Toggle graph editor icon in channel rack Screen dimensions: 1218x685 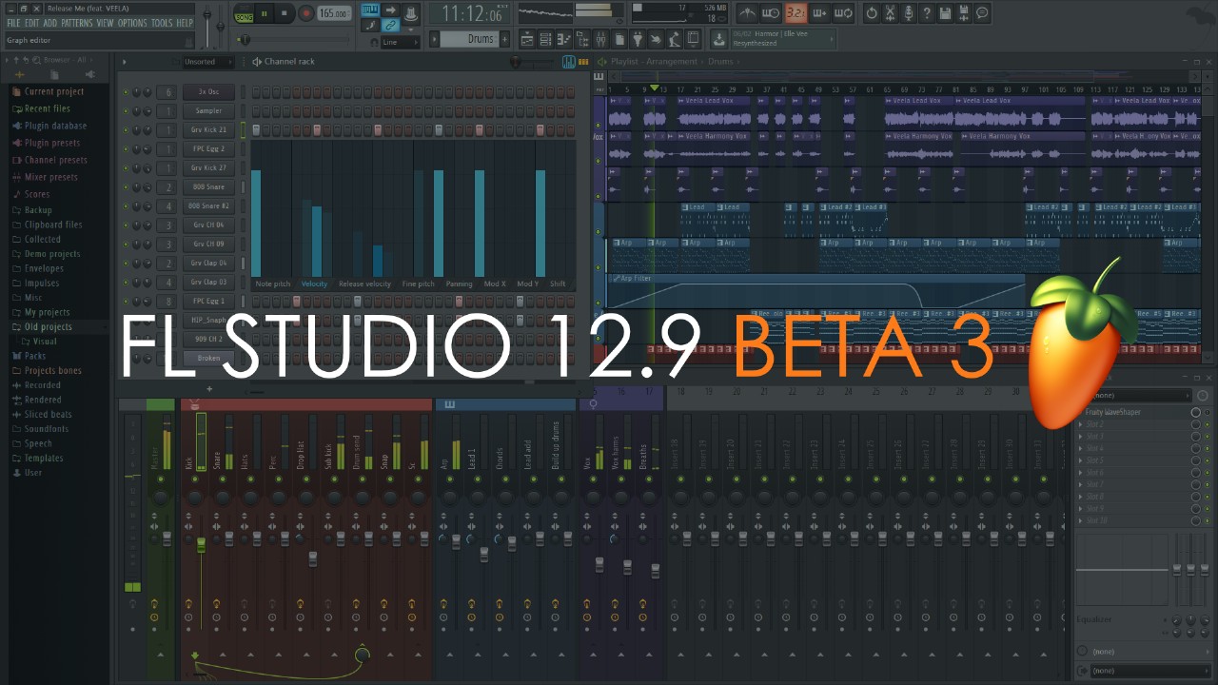pos(569,62)
